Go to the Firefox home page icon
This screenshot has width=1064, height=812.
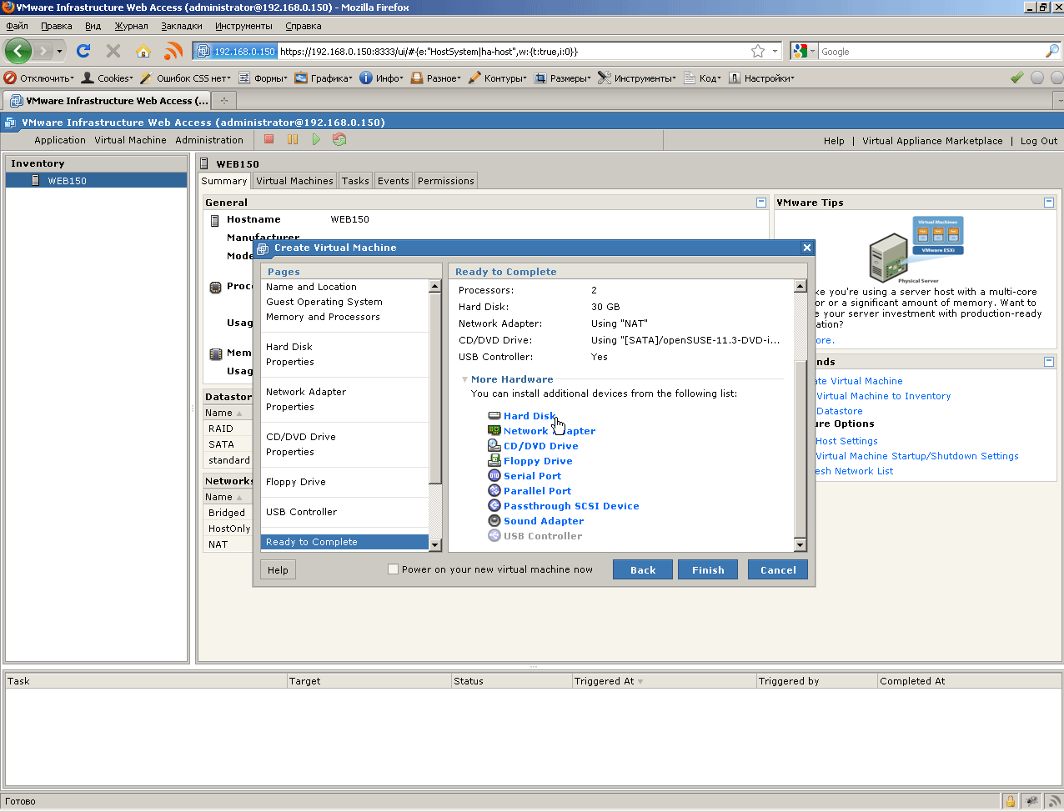tap(143, 51)
